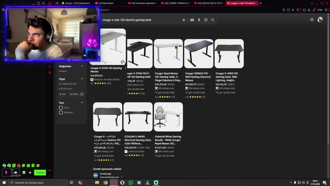Open the Google account avatar
The height and width of the screenshot is (186, 330).
320,20
